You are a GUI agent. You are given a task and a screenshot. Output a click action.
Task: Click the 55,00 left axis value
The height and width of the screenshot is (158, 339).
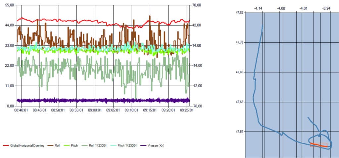coord(8,6)
